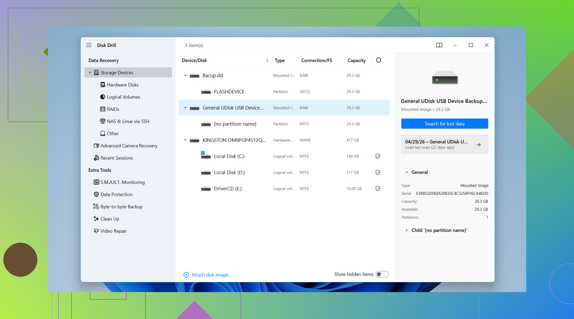Select Other under Storage Devices
Screen dimensions: 574x319
(113, 134)
